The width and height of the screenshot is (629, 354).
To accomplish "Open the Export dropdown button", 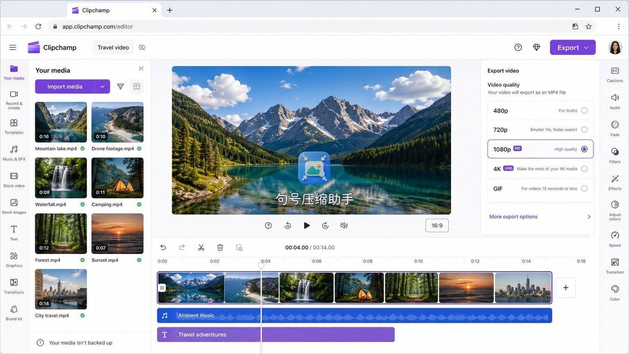I will coord(573,47).
